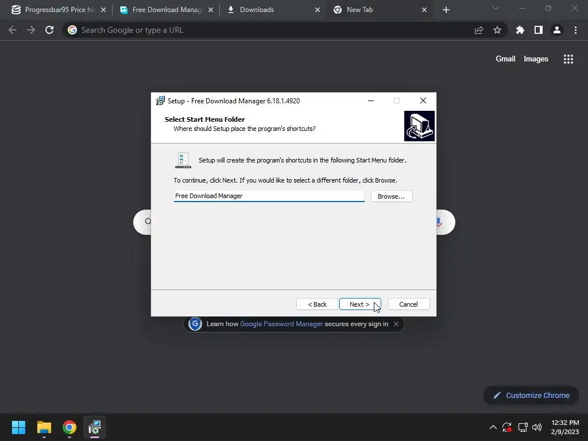Screen dimensions: 588x441
Task: Close the New Tab tab
Action: point(424,10)
